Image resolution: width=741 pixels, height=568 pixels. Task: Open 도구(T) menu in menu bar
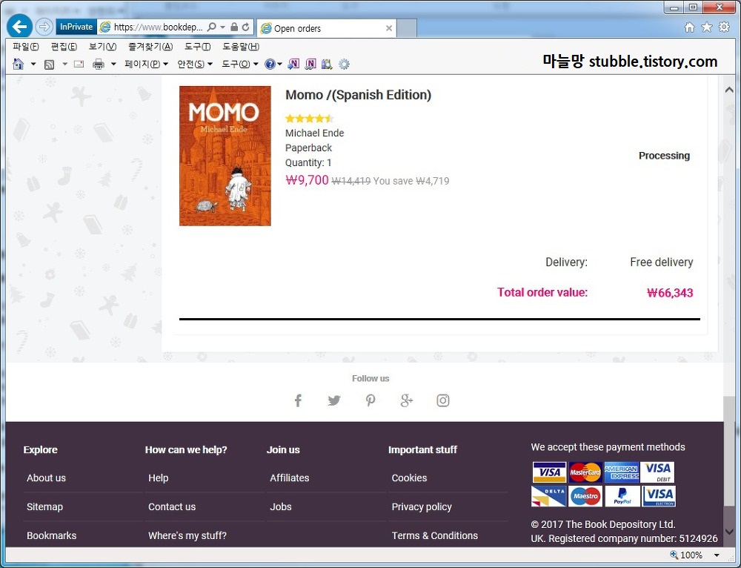(x=198, y=47)
